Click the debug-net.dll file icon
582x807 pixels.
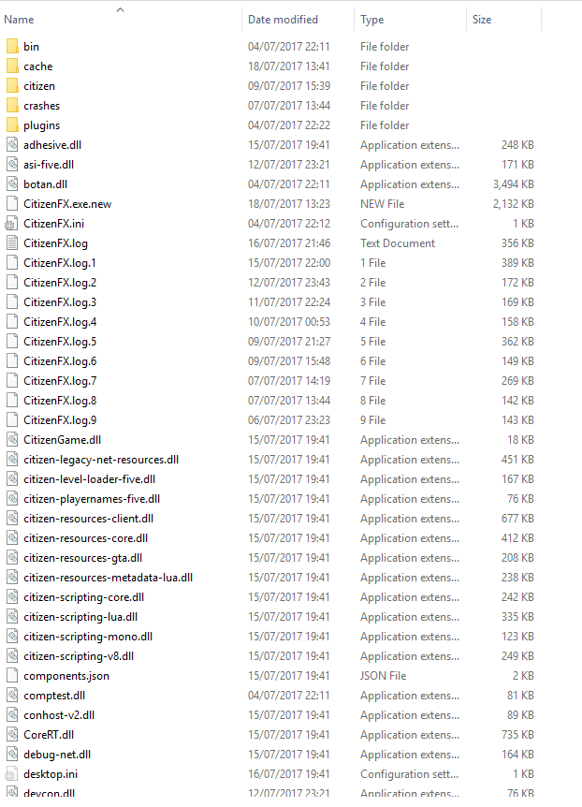(x=12, y=754)
